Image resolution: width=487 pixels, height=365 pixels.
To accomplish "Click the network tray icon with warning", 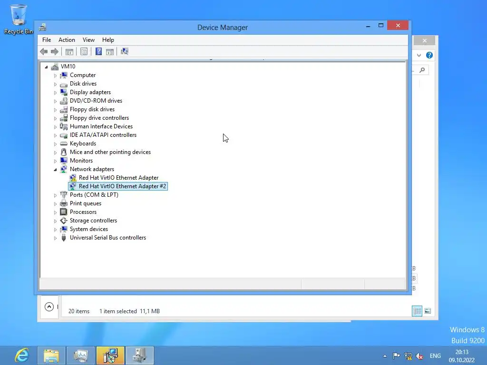I will [408, 356].
